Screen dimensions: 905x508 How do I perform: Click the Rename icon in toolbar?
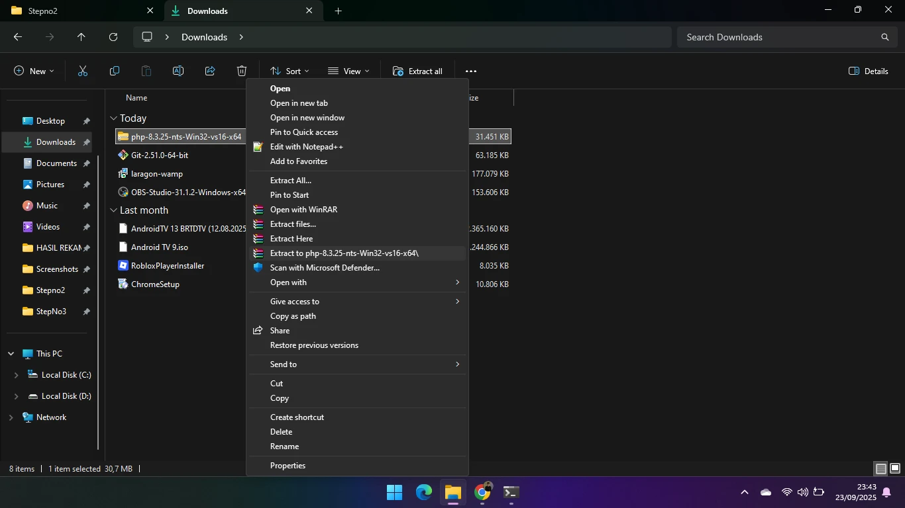(x=178, y=71)
